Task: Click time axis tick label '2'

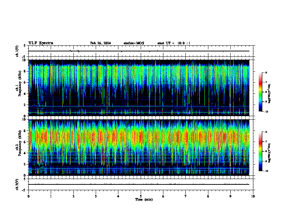Action: (x=73, y=196)
